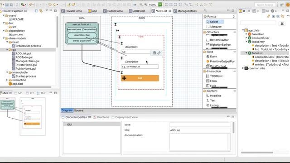Viewport: 290px width, 163px height.
Task: Select GUI entry in Cinco Properties list
Action: 92,125
